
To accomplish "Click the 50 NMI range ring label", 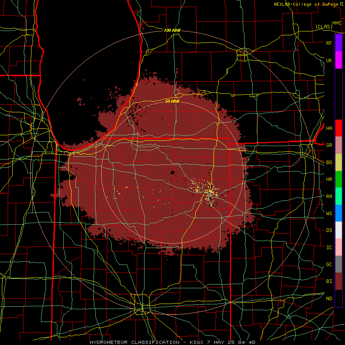I will (x=172, y=101).
